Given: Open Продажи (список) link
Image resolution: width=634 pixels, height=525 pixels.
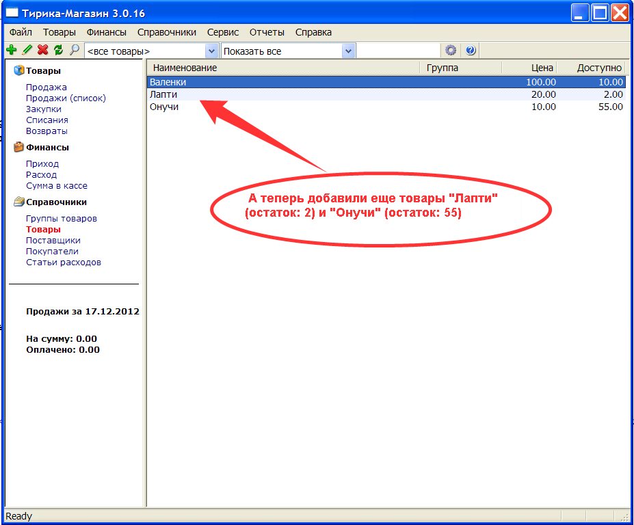Looking at the screenshot, I should 66,98.
